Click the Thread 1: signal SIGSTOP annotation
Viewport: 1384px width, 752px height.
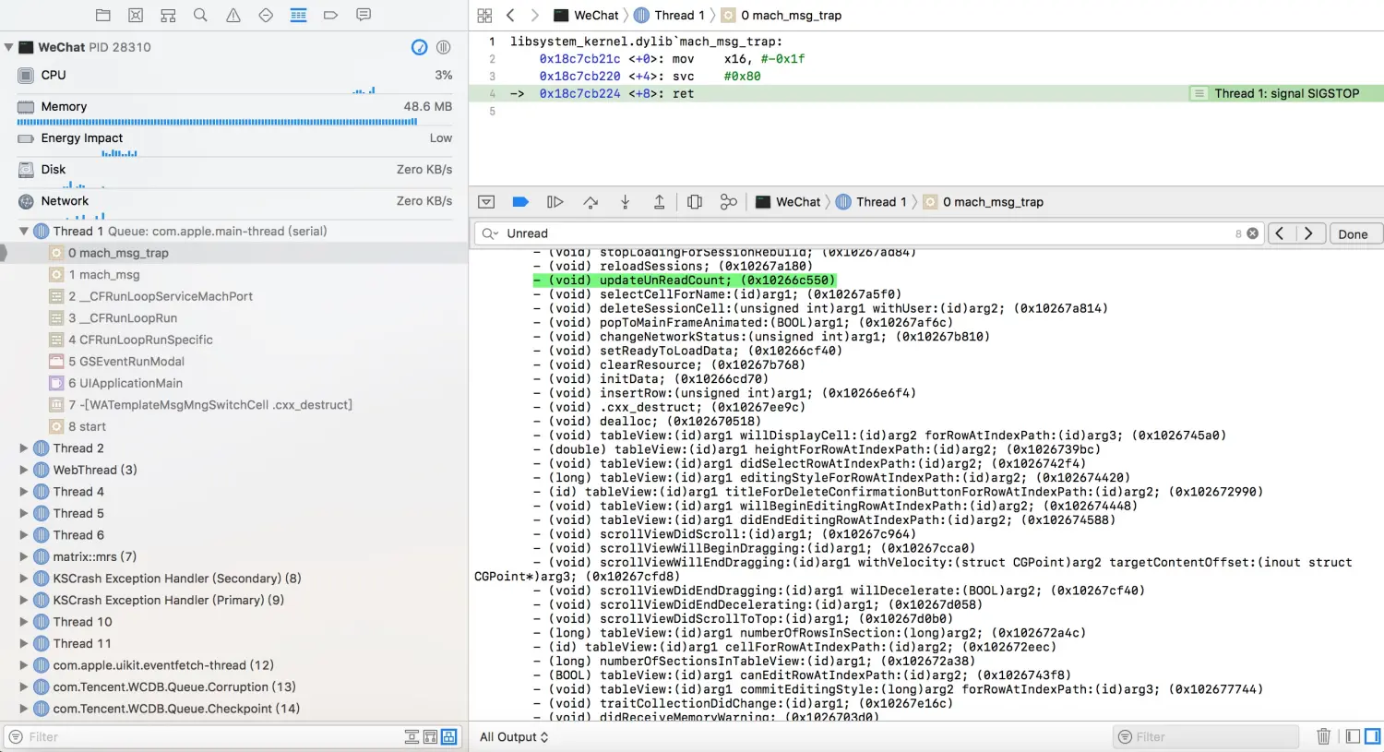tap(1286, 93)
